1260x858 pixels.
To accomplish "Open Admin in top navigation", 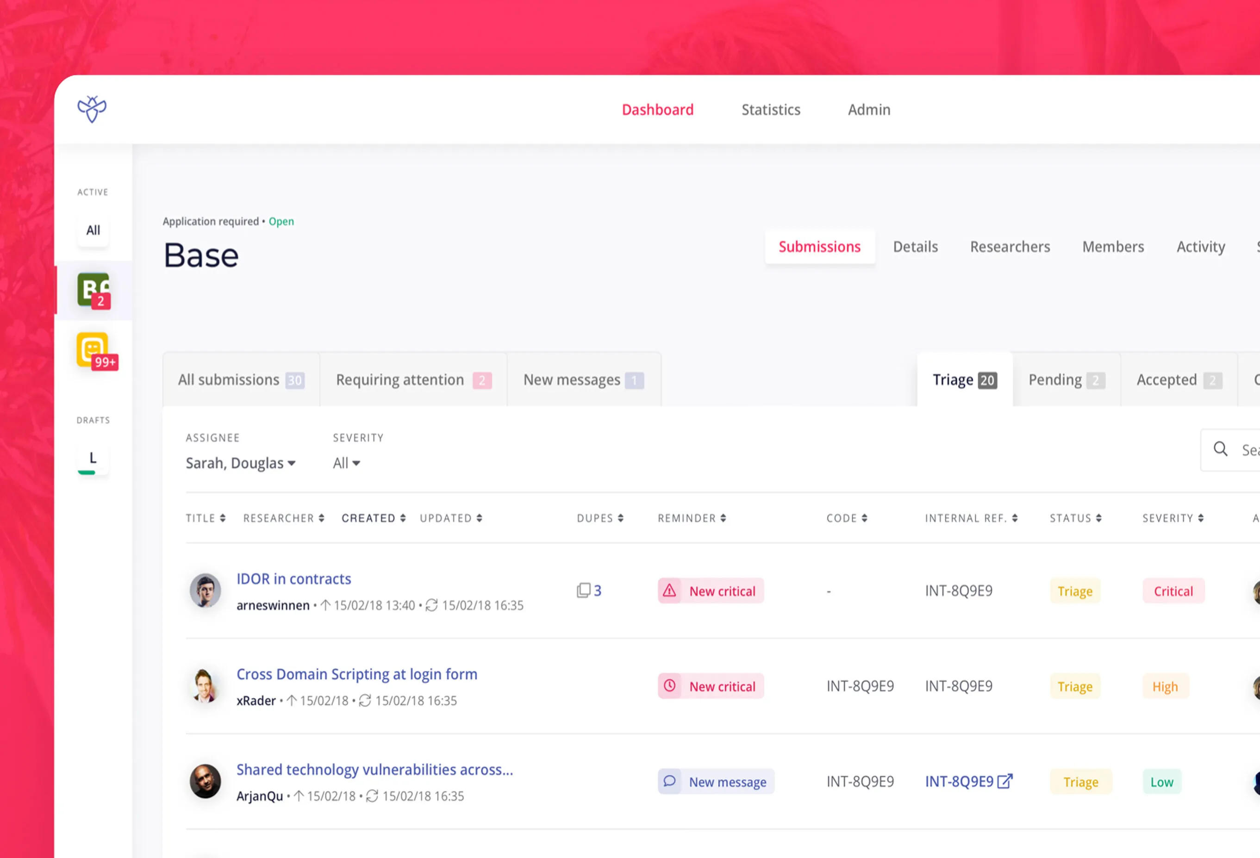I will (x=868, y=110).
